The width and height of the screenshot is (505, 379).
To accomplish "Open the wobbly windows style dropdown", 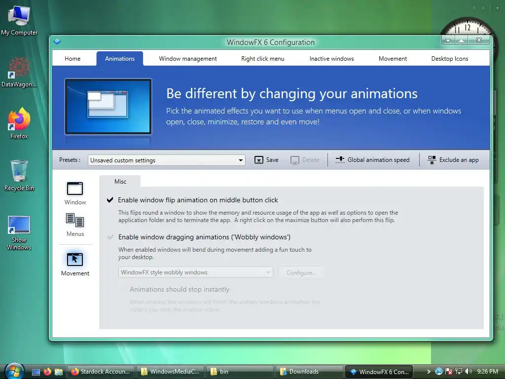I will tap(195, 272).
